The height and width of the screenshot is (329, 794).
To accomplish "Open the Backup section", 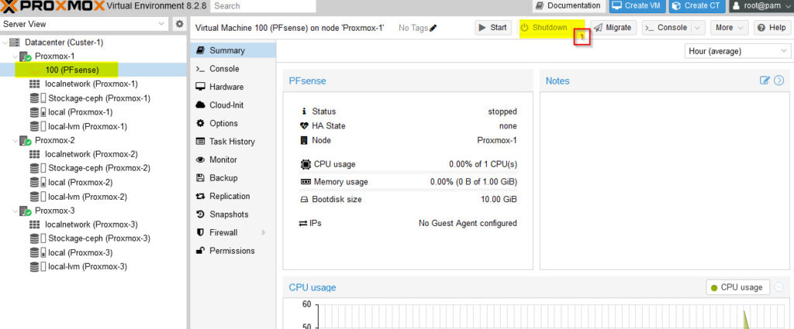I will point(233,178).
